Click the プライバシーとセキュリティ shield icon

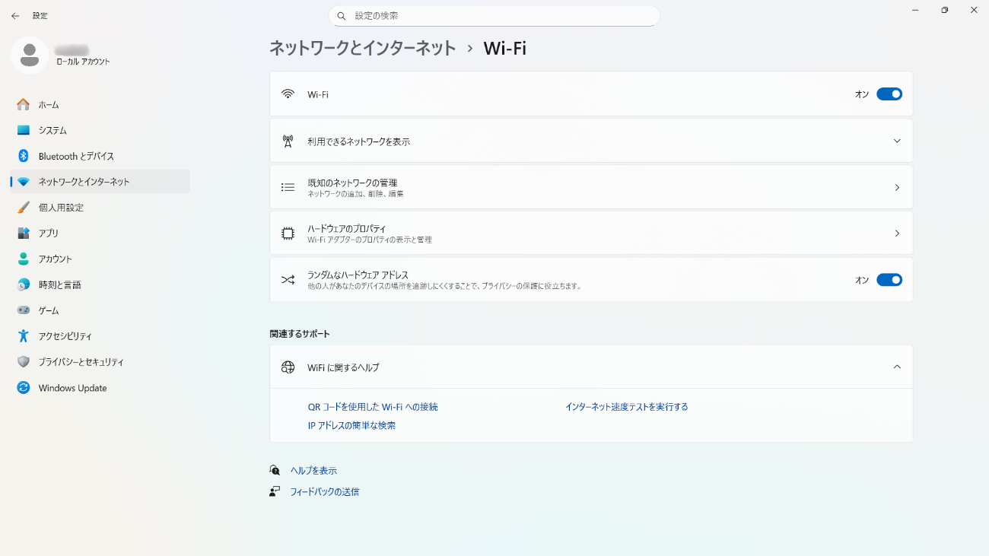tap(24, 362)
